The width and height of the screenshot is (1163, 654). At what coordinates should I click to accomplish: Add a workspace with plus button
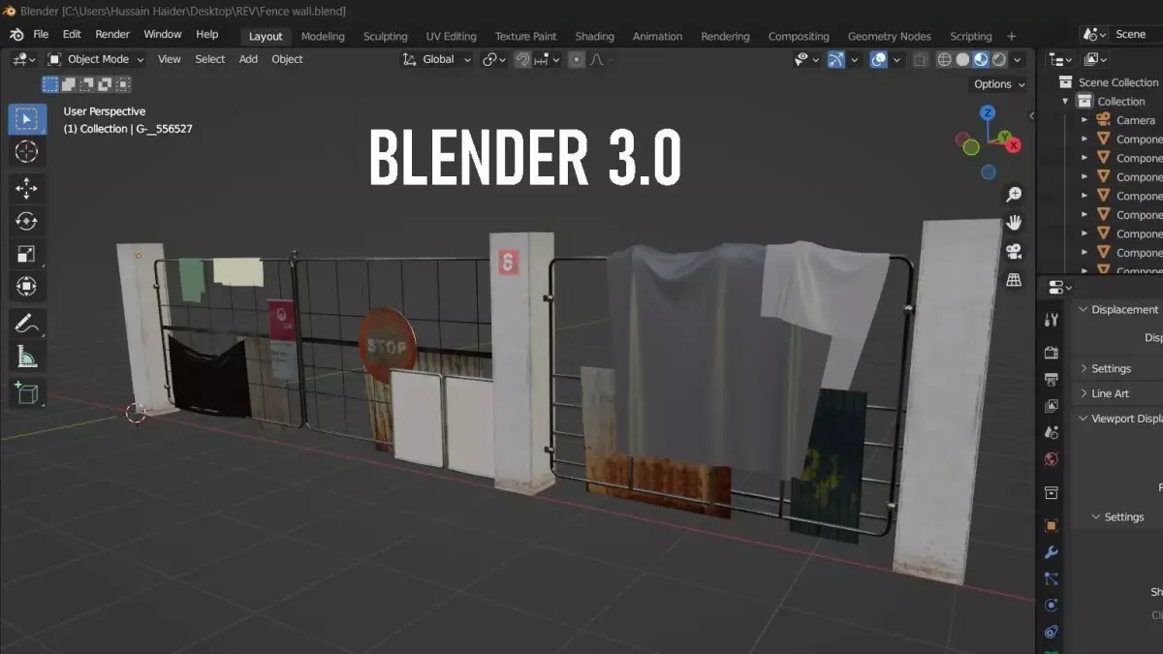[1012, 36]
